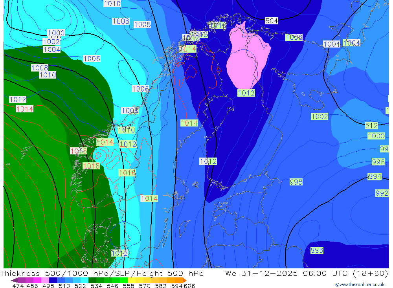Image resolution: width=393 pixels, height=288 pixels.
Task: Click the 582 value on the legend scale
Action: point(161,286)
